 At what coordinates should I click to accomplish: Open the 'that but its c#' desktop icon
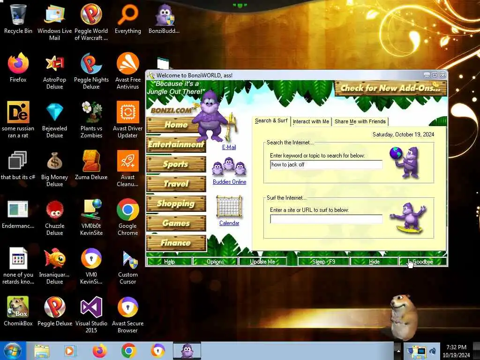[18, 165]
